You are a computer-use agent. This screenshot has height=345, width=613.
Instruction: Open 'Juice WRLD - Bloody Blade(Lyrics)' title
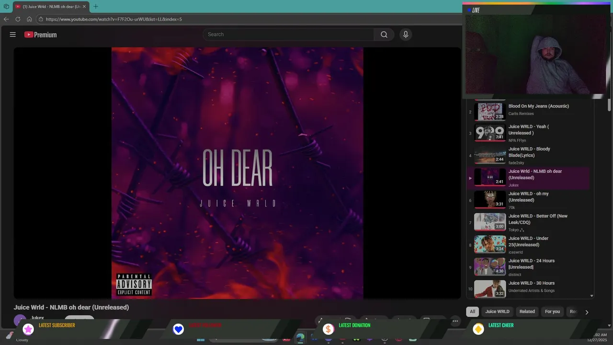click(x=529, y=152)
